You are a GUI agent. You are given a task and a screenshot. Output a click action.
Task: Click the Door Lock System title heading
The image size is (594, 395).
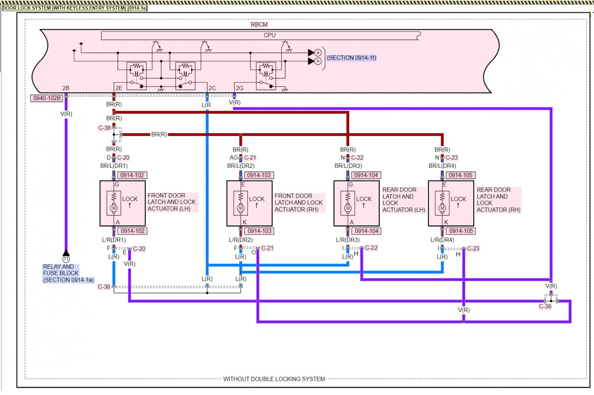[x=74, y=8]
